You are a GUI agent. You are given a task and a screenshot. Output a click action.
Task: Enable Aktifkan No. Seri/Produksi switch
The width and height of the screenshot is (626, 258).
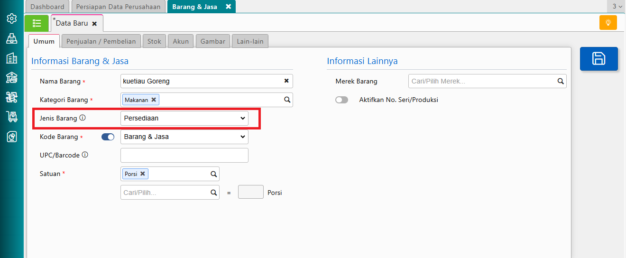341,100
